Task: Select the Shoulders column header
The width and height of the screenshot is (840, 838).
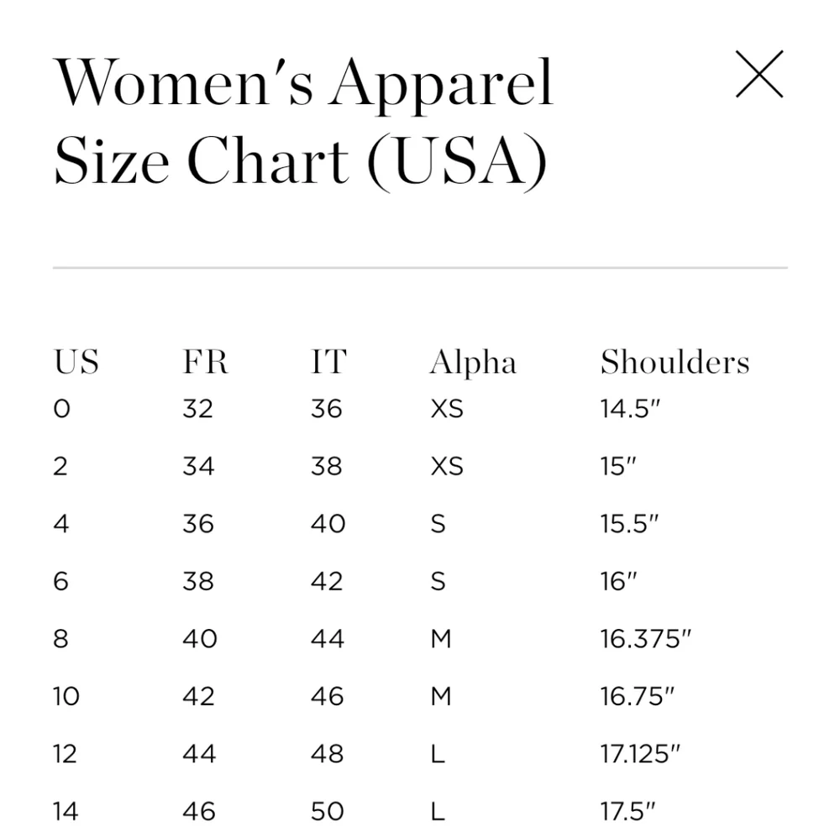Action: pos(675,362)
